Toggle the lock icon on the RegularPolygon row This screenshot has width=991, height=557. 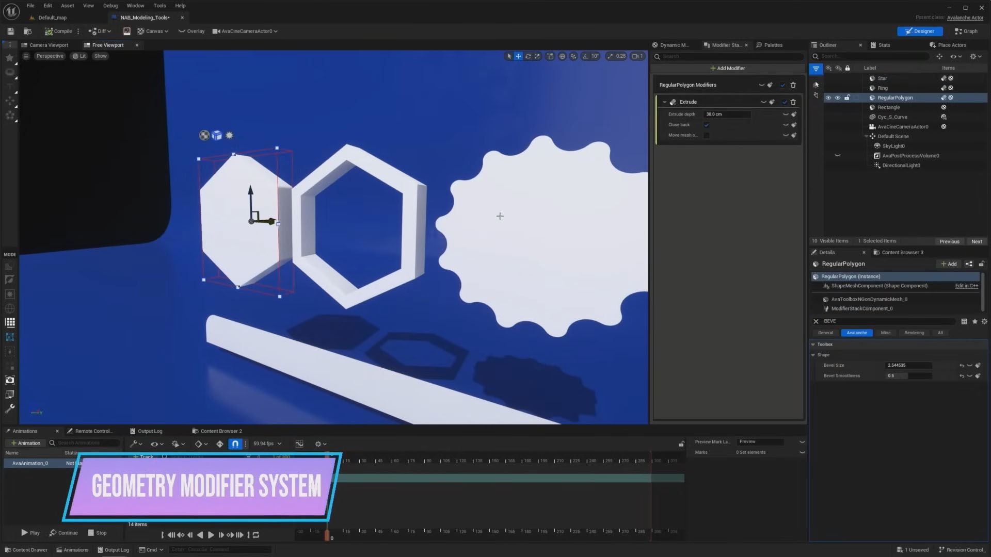tap(847, 97)
